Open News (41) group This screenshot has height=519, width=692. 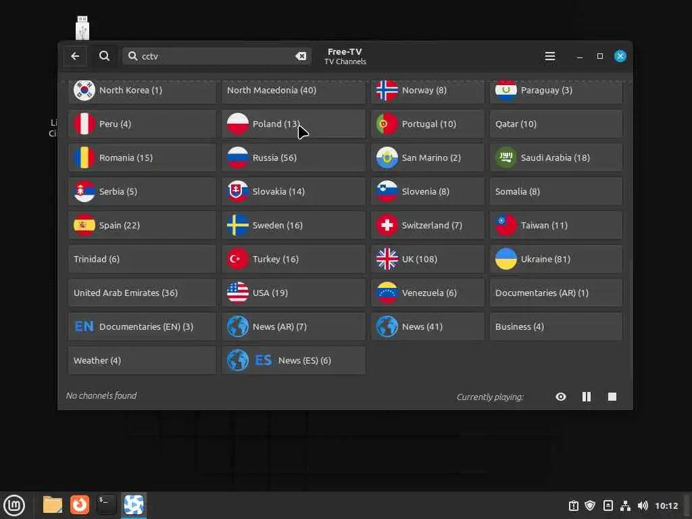(427, 326)
